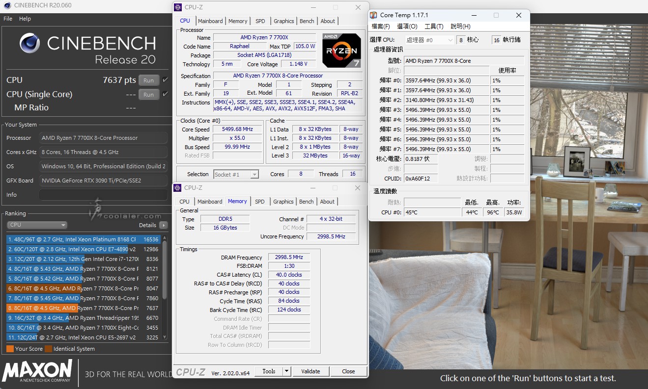Viewport: 648px width, 389px height.
Task: Click the Core Speed value 5499.68 MHz
Action: tap(238, 130)
